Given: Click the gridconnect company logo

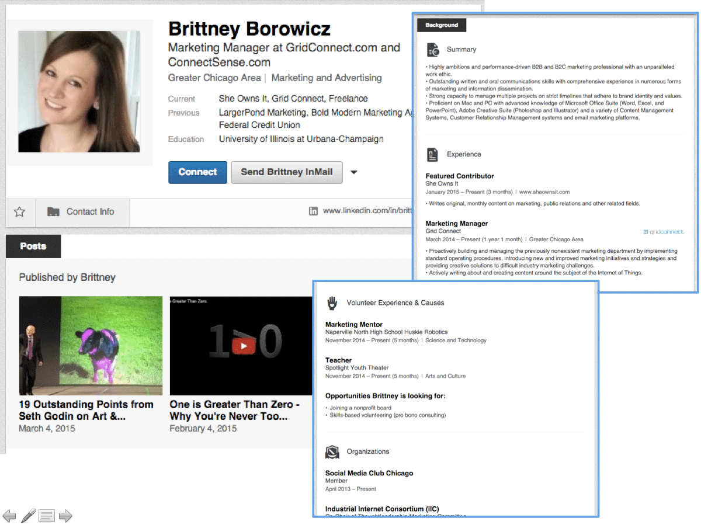Looking at the screenshot, I should [x=663, y=232].
